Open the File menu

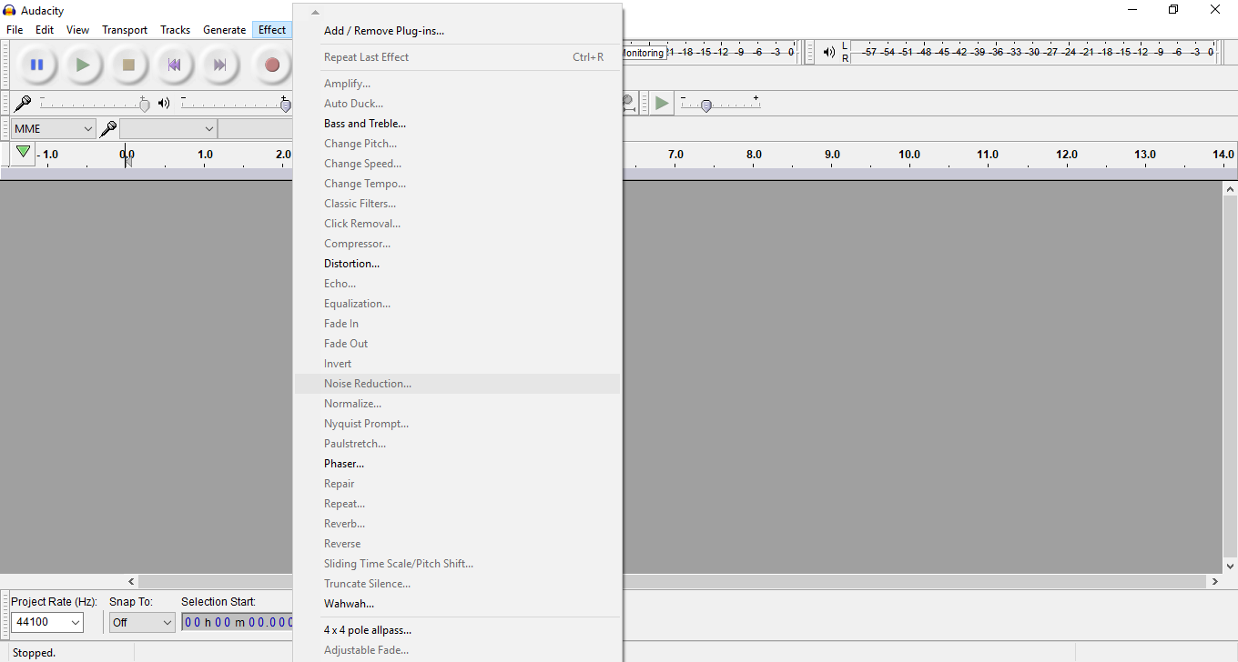click(15, 30)
